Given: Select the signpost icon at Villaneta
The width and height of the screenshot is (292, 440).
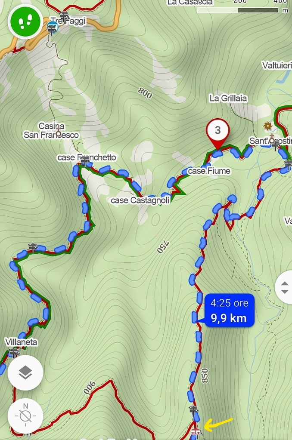Looking at the screenshot, I should [x=14, y=352].
